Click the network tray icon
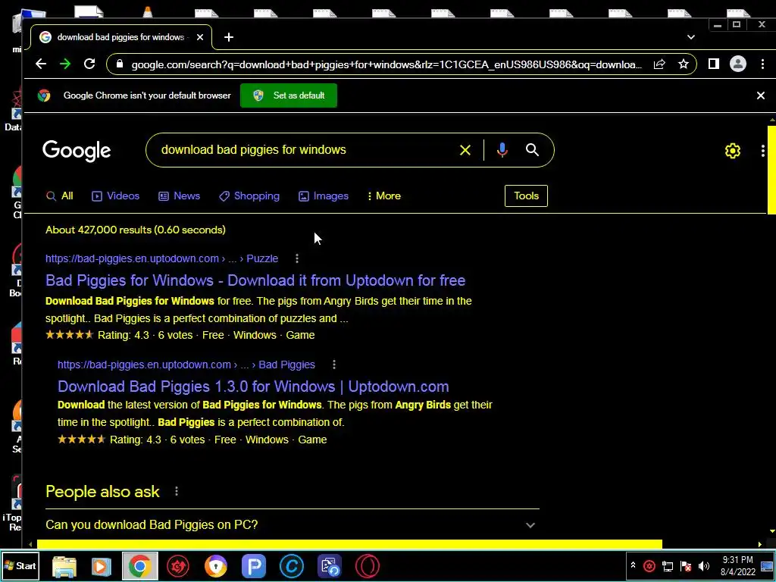 (x=667, y=565)
